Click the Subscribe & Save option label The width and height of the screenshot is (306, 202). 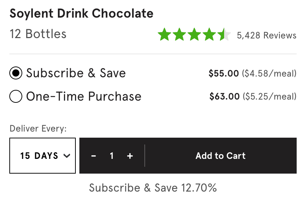76,73
